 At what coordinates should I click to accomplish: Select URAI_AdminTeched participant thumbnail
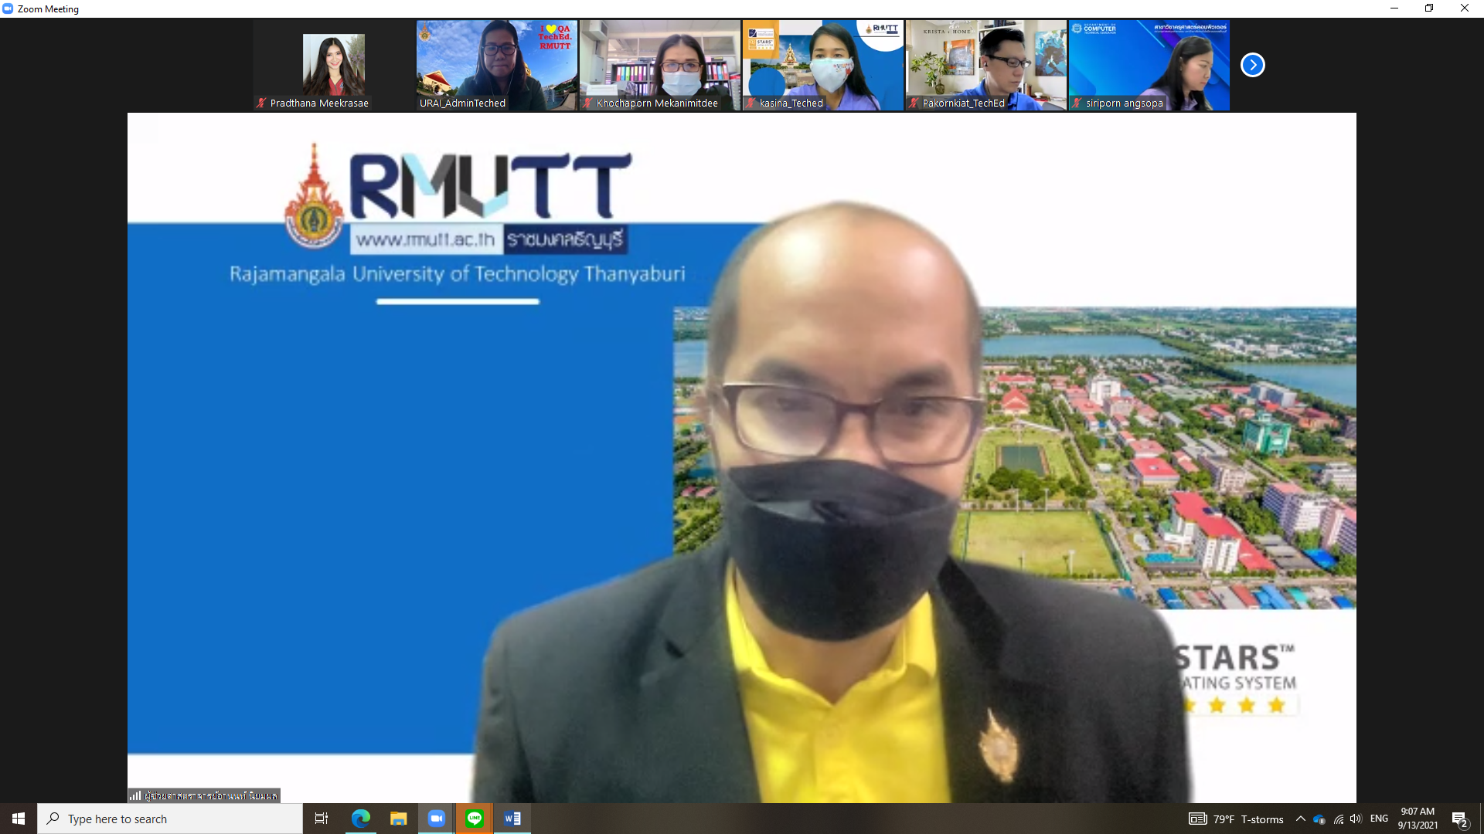click(496, 66)
